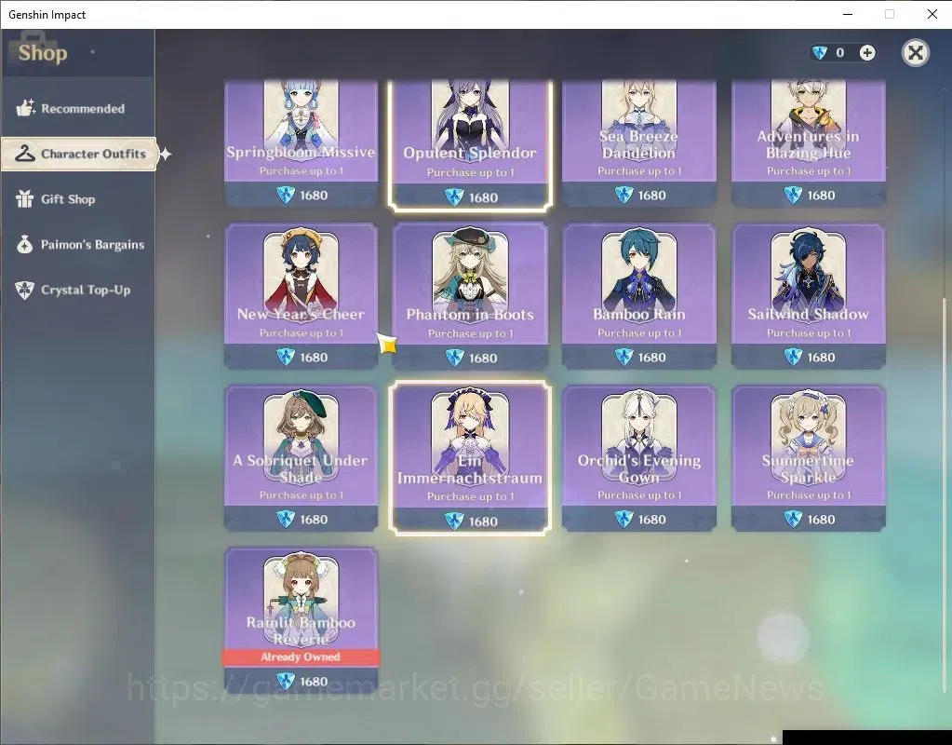
Task: Click the 1680 price under Sea Breeze Dandelion
Action: [x=651, y=195]
